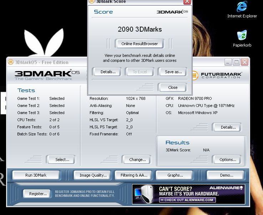This screenshot has width=263, height=215.
Task: Click Filtering Optimal value
Action: [132, 113]
